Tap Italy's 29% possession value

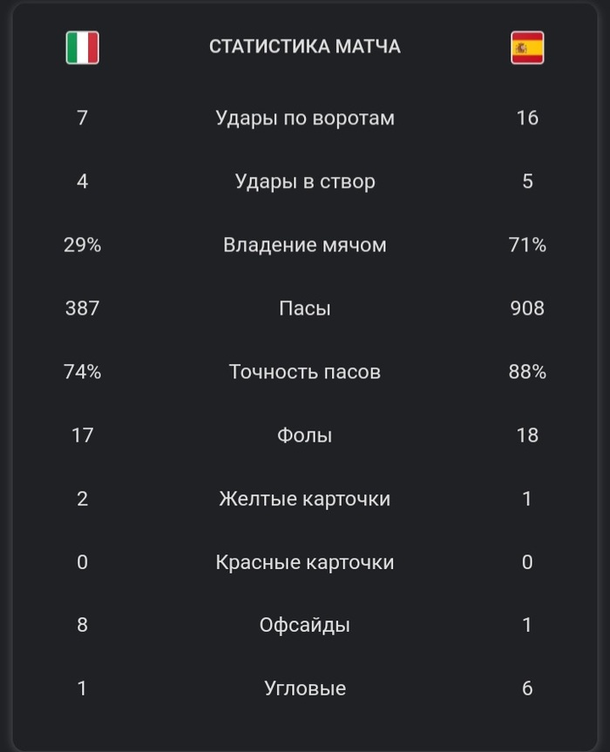[83, 245]
